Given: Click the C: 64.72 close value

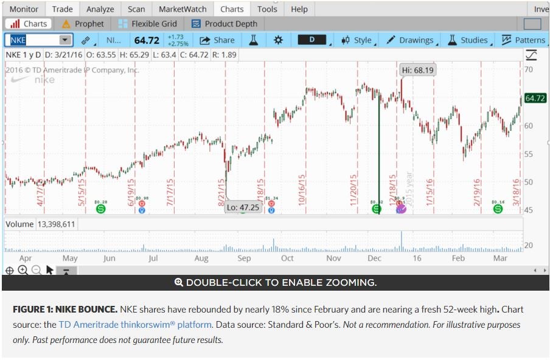Looking at the screenshot, I should point(194,55).
